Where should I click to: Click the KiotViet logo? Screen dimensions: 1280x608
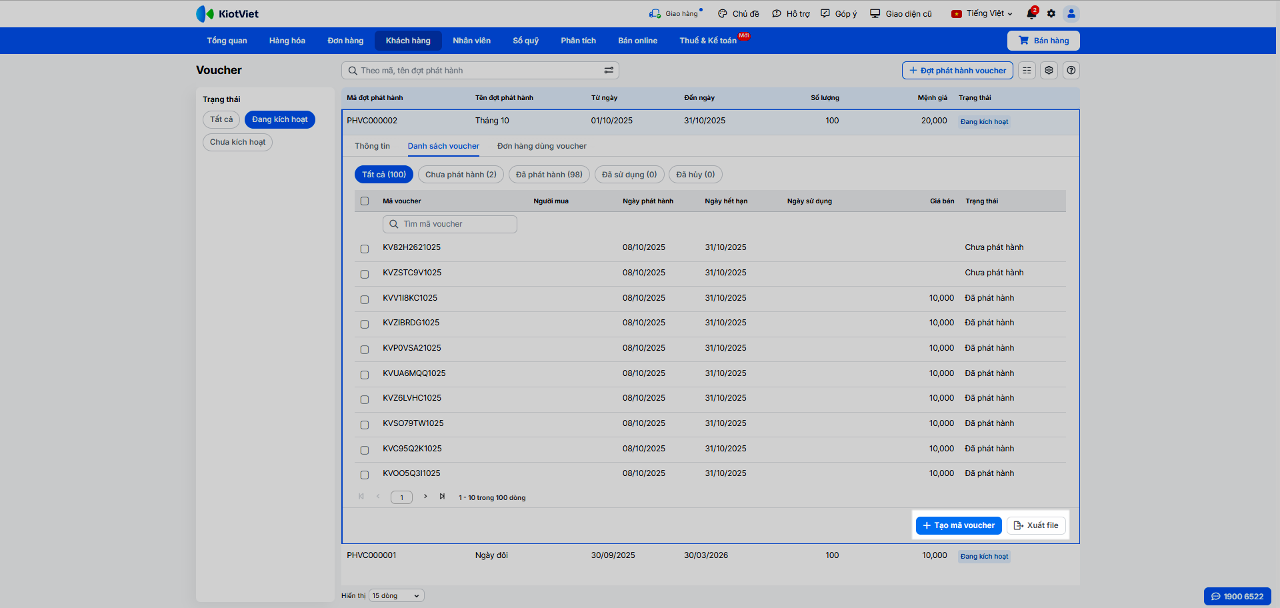(x=227, y=14)
